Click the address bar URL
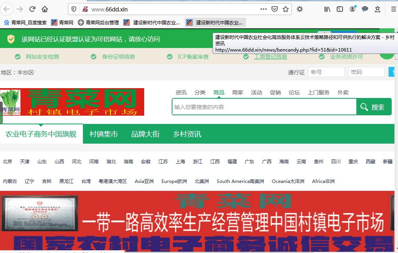This screenshot has width=398, height=253. [x=109, y=9]
